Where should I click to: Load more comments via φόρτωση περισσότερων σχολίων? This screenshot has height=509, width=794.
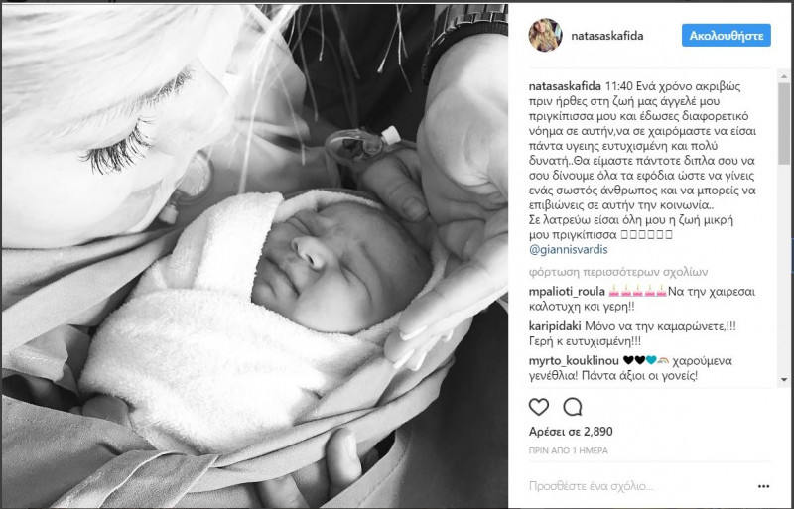617,272
